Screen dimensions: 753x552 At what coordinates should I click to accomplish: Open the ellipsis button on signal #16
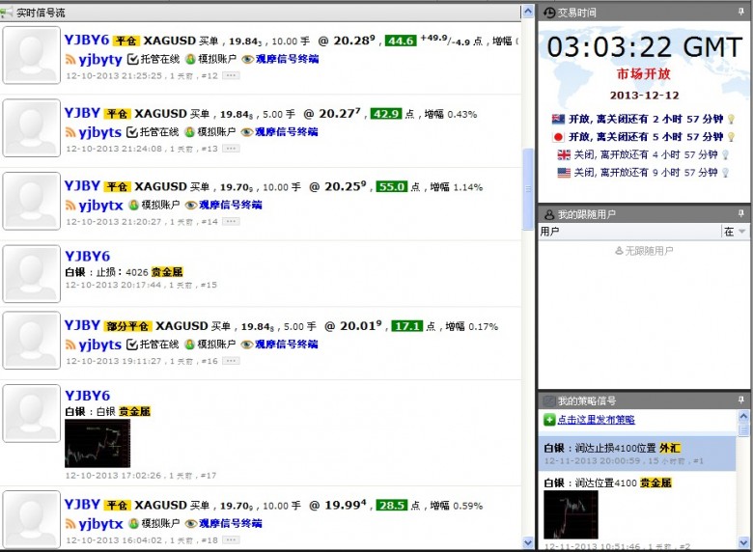pos(230,361)
